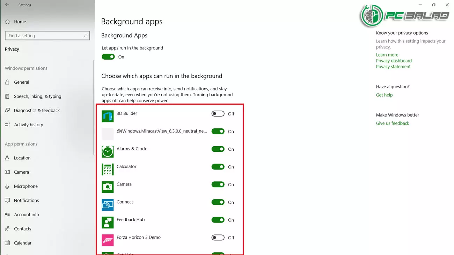Click the Account info icon
Screen dimensions: 454x255
coord(7,215)
